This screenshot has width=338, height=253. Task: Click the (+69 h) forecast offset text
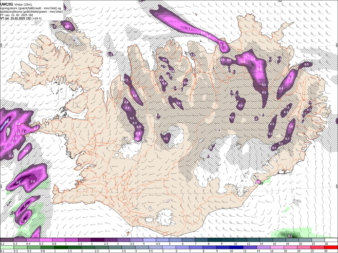pyautogui.click(x=36, y=18)
